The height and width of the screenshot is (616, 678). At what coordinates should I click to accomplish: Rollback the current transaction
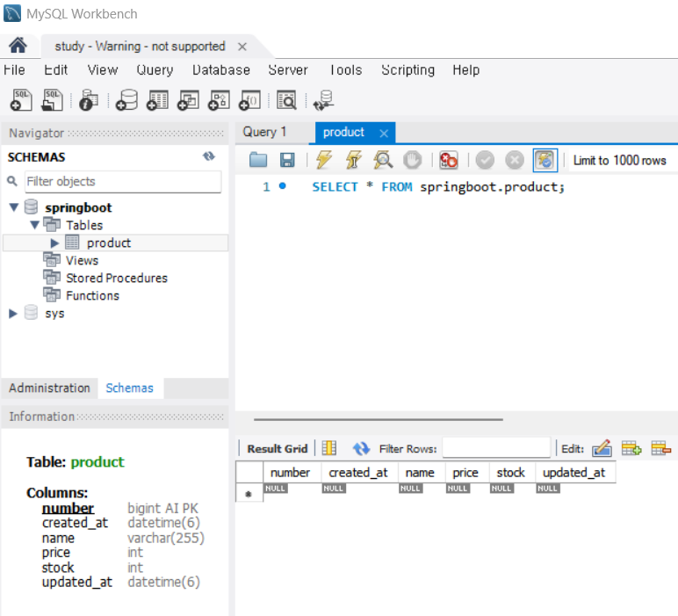click(515, 161)
